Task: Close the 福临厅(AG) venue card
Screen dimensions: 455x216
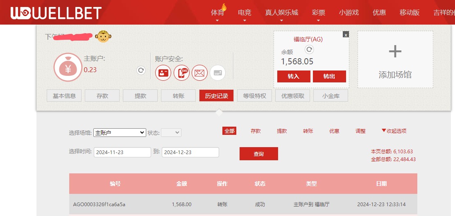Action: pyautogui.click(x=346, y=35)
